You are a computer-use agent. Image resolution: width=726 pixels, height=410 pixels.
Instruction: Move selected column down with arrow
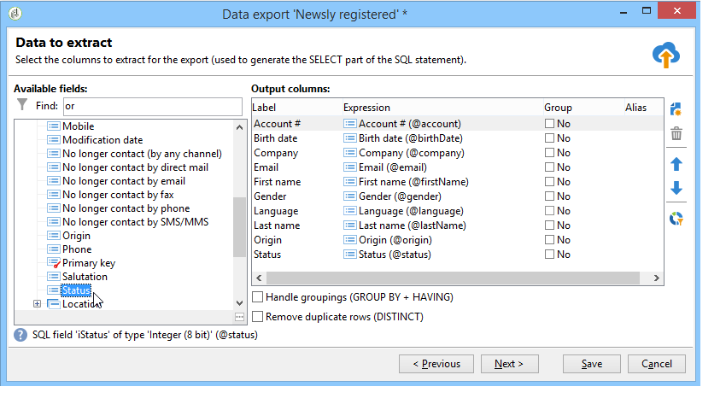coord(676,188)
